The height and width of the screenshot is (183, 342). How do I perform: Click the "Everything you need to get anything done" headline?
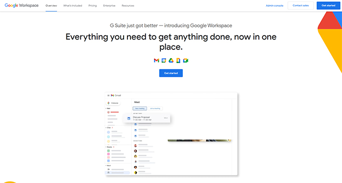[171, 42]
